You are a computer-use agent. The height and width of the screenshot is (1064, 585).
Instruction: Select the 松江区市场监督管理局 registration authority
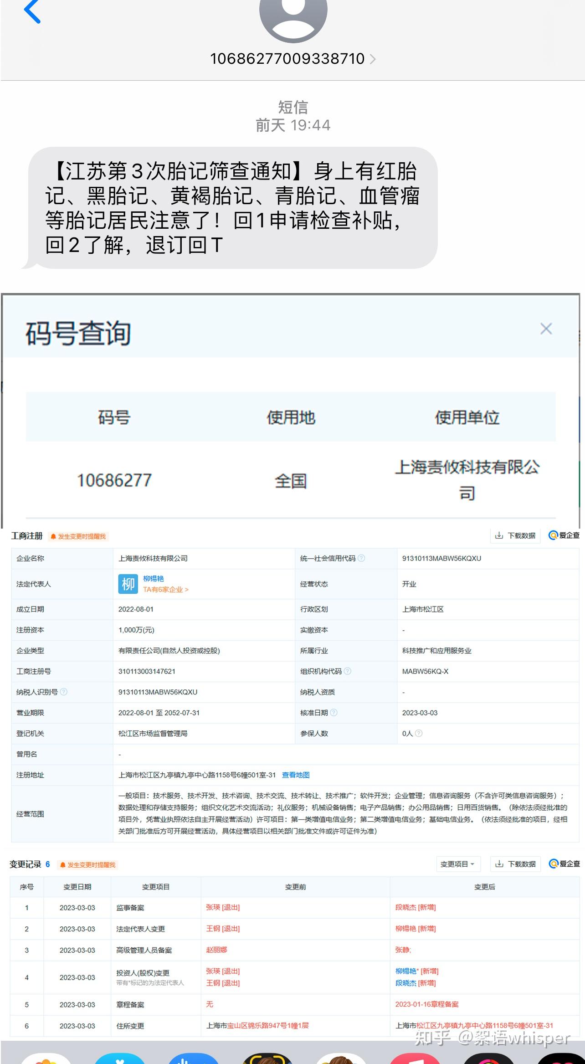(153, 733)
